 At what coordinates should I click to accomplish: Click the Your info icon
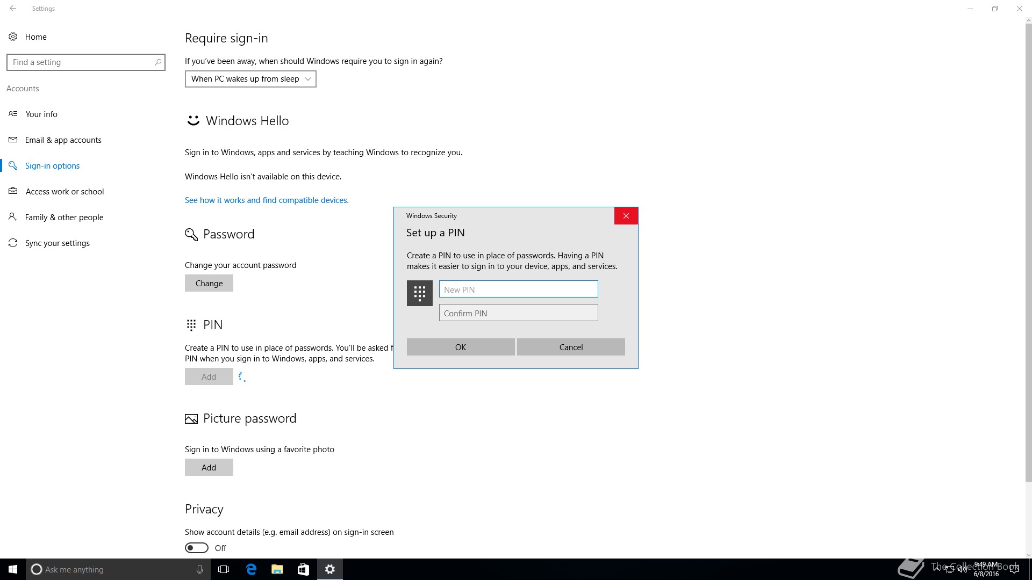coord(13,114)
